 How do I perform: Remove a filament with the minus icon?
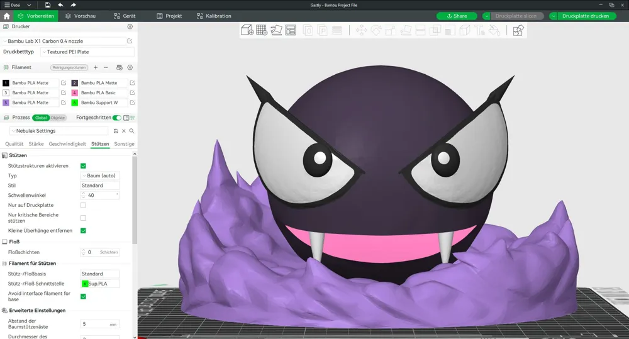coord(106,67)
